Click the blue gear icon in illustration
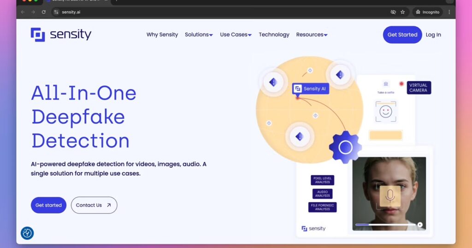The height and width of the screenshot is (248, 472). 345,147
